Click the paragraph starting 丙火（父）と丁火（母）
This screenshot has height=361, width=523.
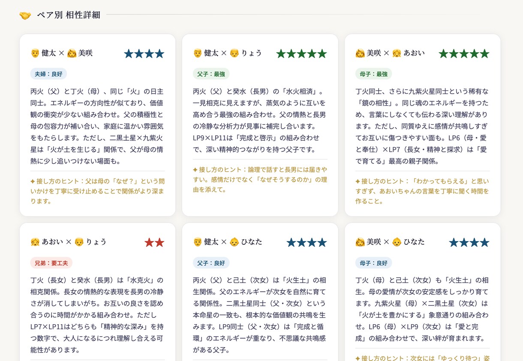(x=97, y=126)
